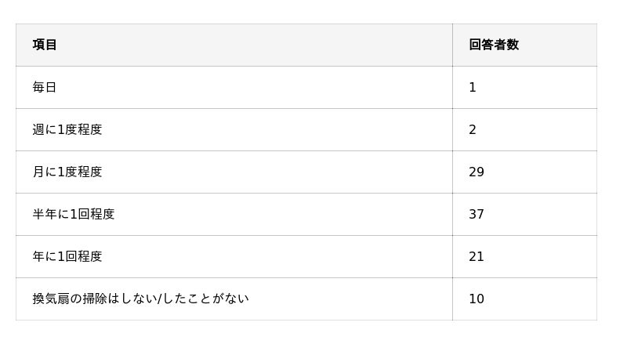Click the value 21 for '年に1回程度'
627x344 pixels.
(477, 256)
